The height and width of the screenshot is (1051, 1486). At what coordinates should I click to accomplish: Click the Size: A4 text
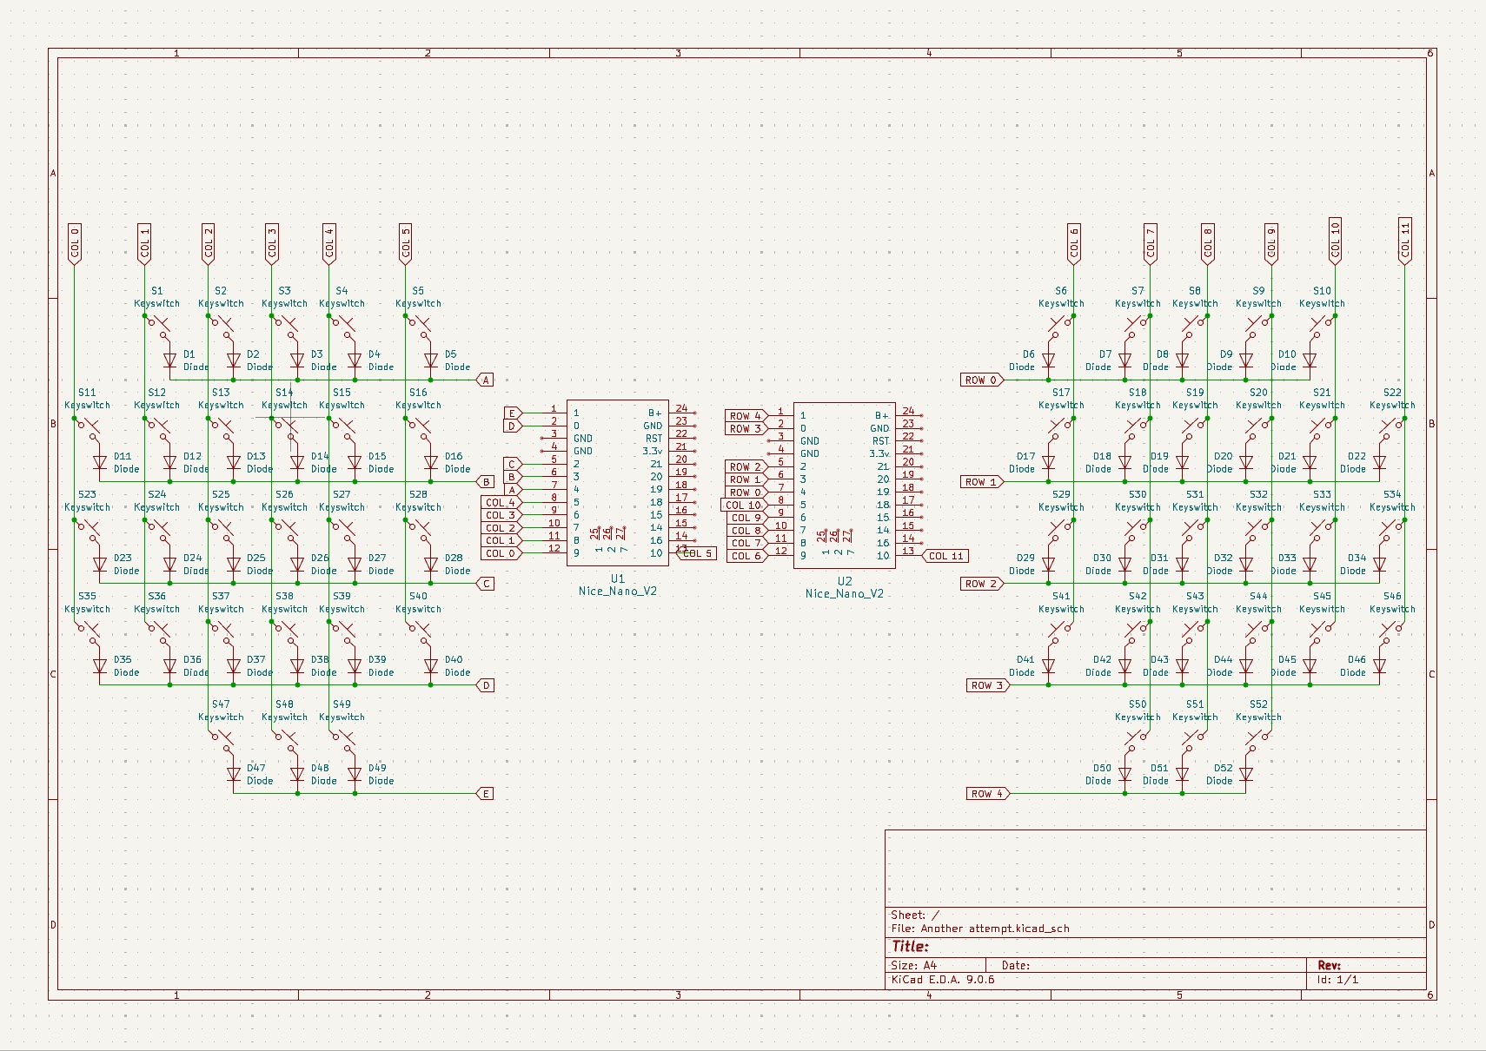point(914,965)
